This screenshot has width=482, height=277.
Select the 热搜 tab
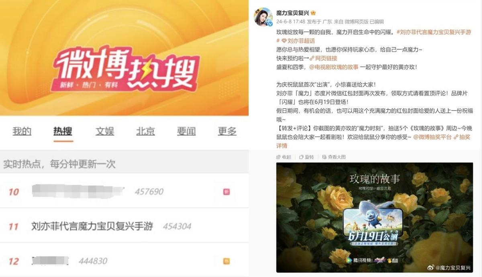[x=63, y=131]
